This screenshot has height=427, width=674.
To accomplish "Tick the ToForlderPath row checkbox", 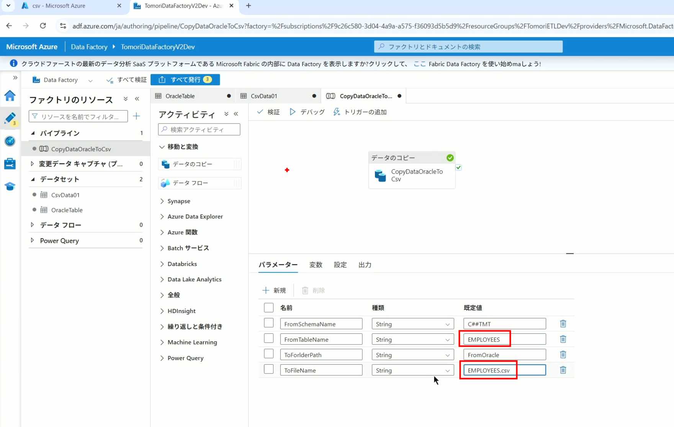I will tap(268, 354).
